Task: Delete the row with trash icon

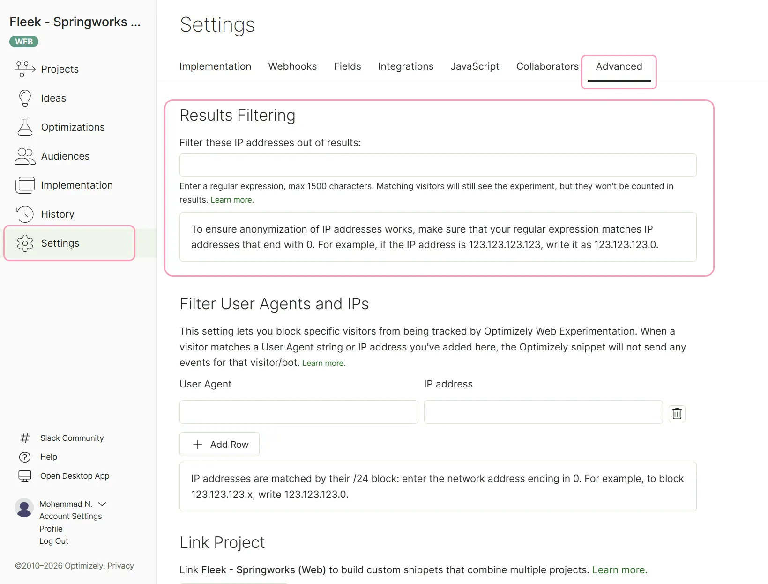Action: (x=677, y=414)
